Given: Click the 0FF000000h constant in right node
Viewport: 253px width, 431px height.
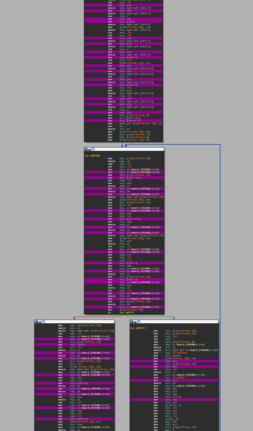Looking at the screenshot, I should pyautogui.click(x=180, y=353).
